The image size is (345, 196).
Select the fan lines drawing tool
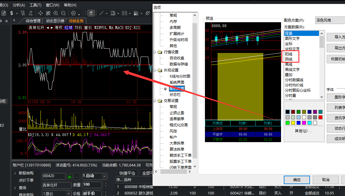[136, 13]
